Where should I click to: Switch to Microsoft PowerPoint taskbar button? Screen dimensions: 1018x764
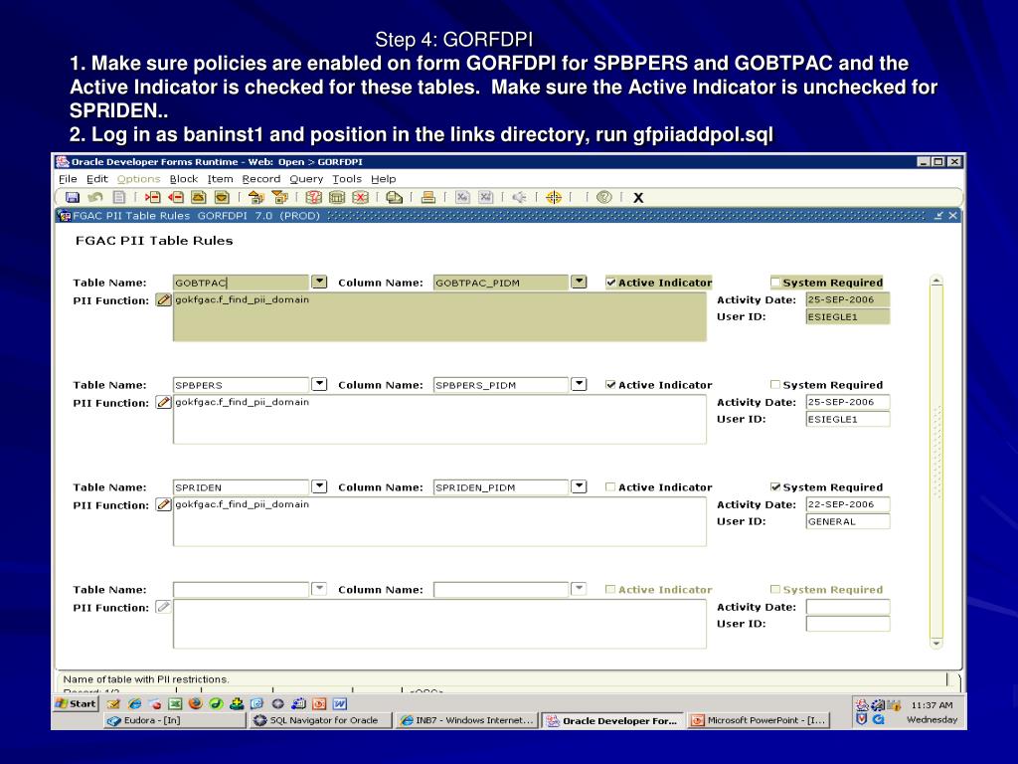pos(759,720)
